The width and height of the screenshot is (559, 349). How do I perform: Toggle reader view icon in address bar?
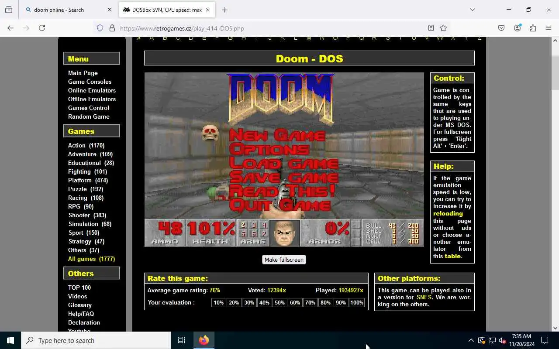pos(431,28)
